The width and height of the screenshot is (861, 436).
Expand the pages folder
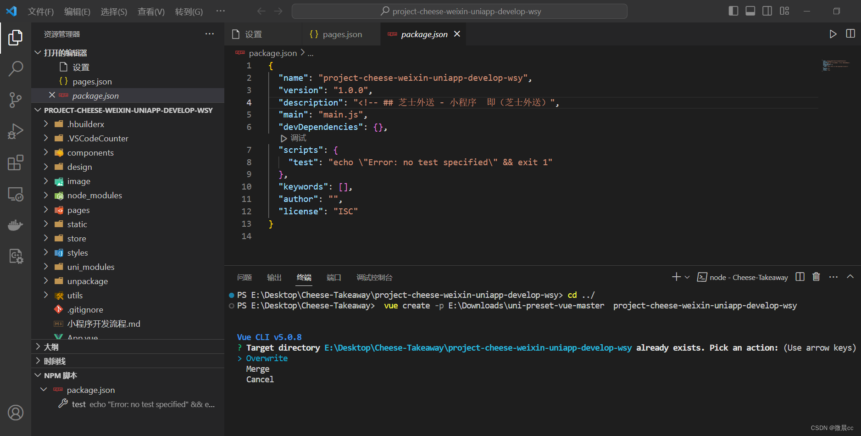point(128,210)
